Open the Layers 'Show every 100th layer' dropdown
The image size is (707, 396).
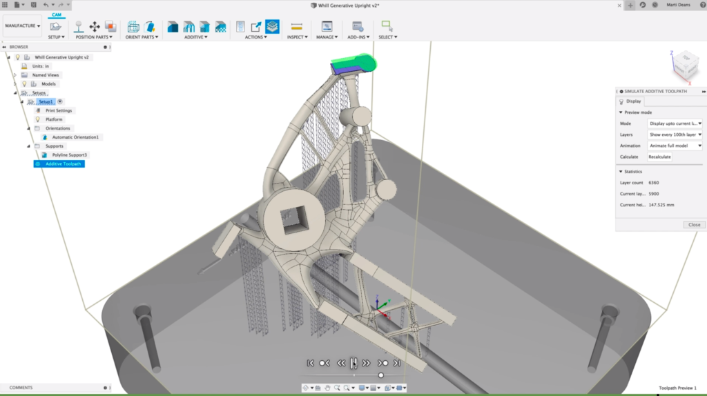[x=675, y=135]
